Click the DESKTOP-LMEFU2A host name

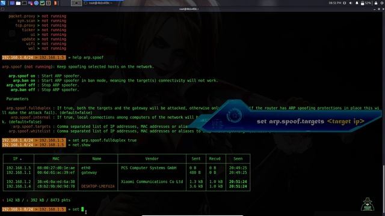(98, 187)
